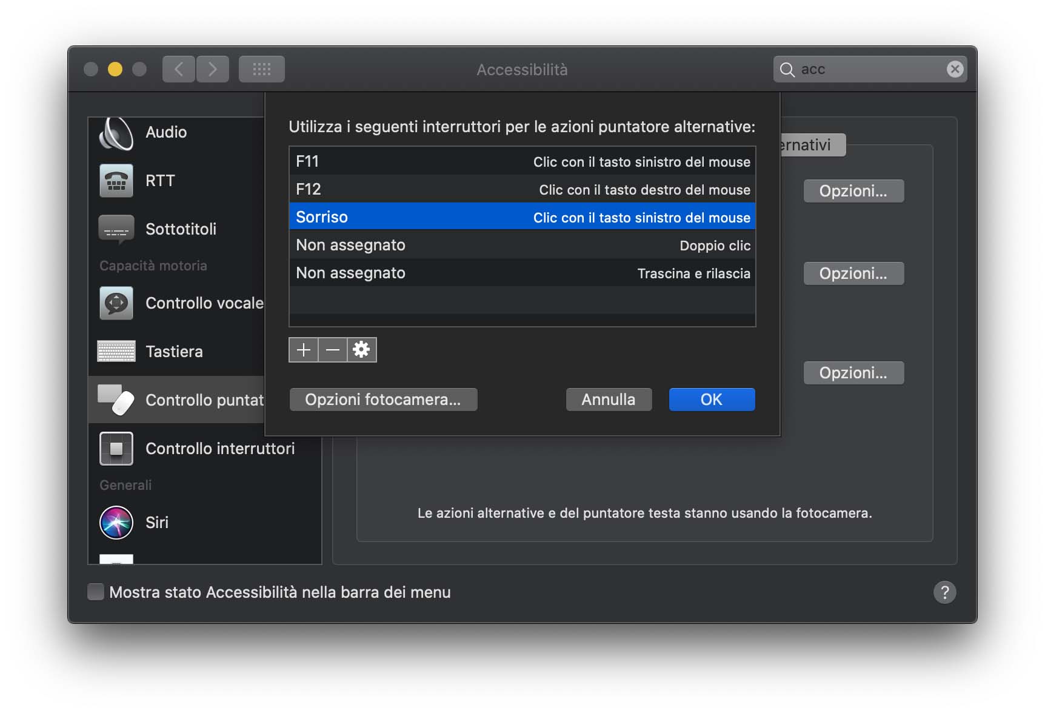Confirm the dialog with OK
Viewport: 1045px width, 713px height.
712,400
